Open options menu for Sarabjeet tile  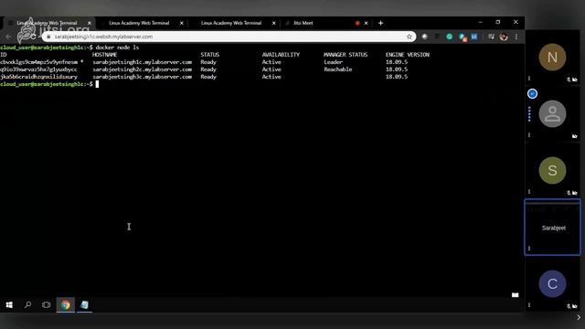(529, 249)
